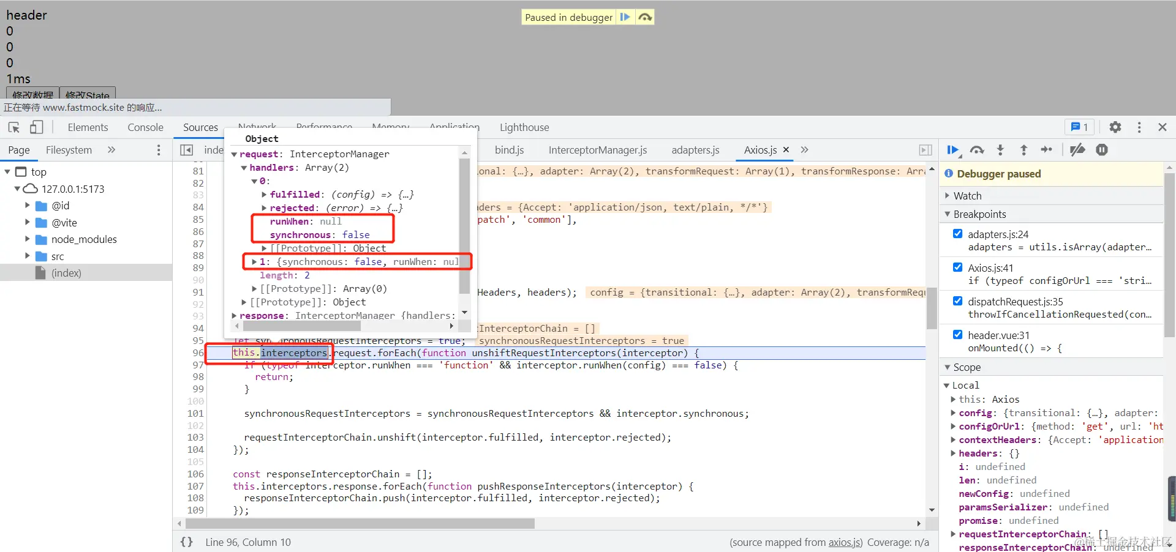
Task: Collapse the Local scope group
Action: [947, 386]
